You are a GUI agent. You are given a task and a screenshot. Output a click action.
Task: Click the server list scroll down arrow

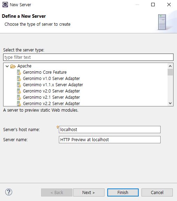170,103
